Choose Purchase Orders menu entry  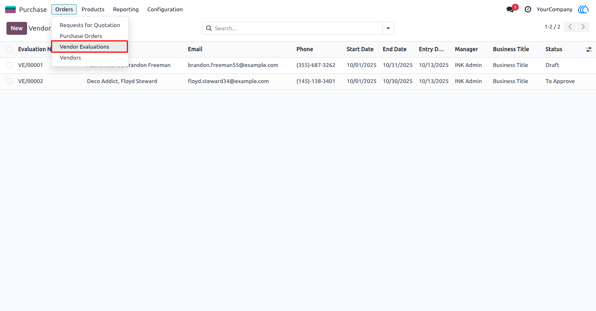(x=90, y=36)
